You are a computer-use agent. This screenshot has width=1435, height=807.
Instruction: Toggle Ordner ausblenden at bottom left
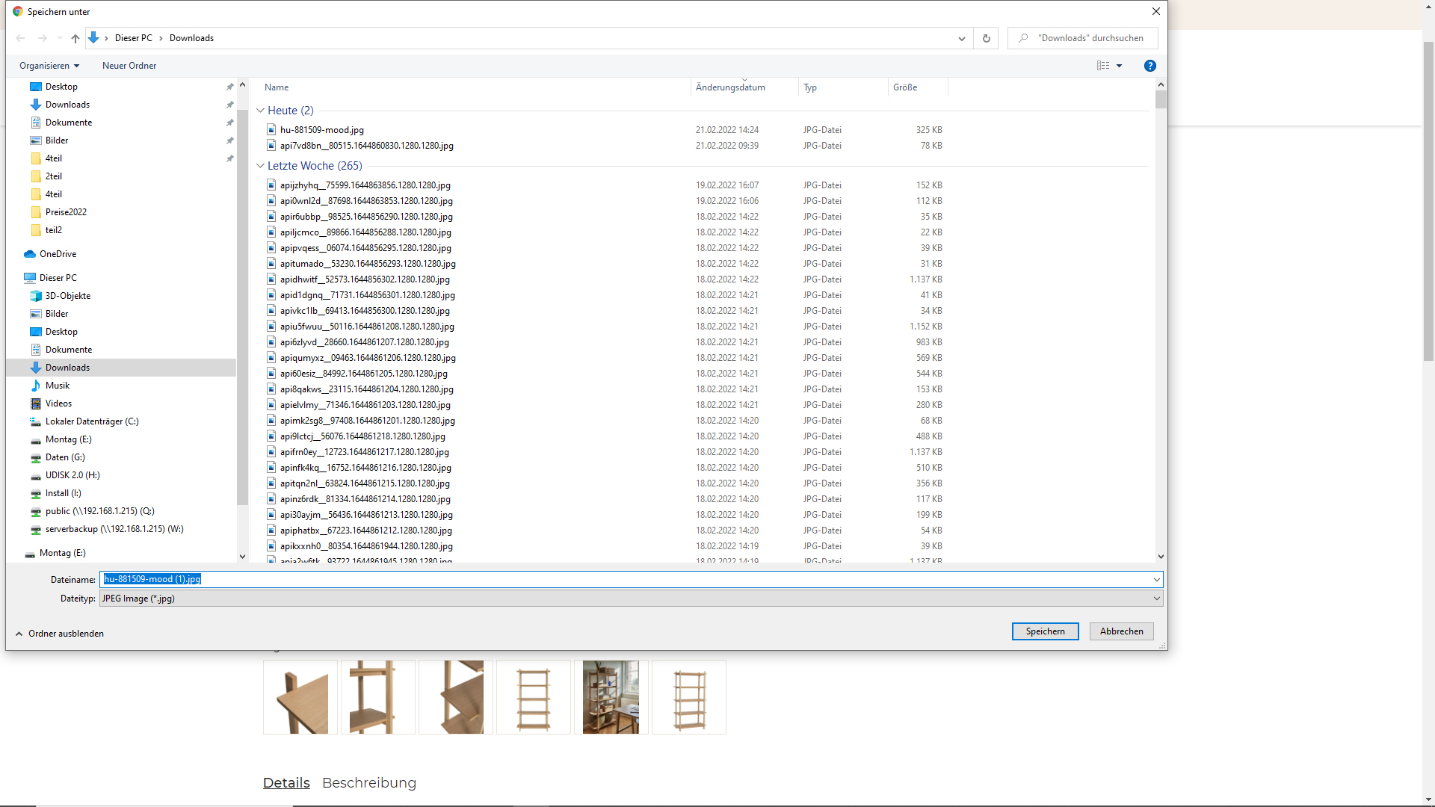tap(59, 634)
